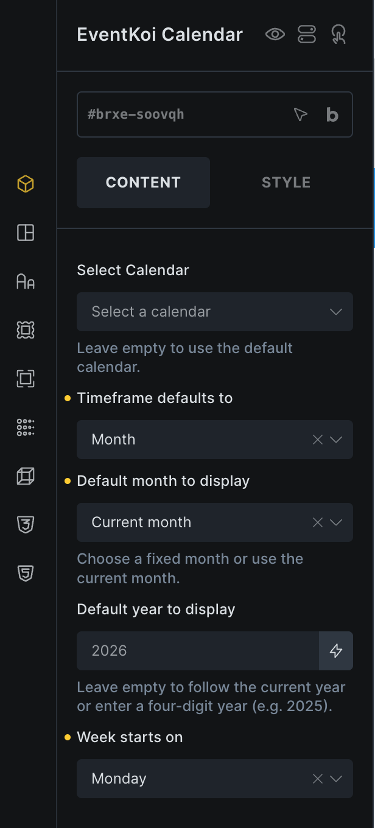Toggle the eye visibility icon in header
Image resolution: width=375 pixels, height=828 pixels.
(x=275, y=35)
